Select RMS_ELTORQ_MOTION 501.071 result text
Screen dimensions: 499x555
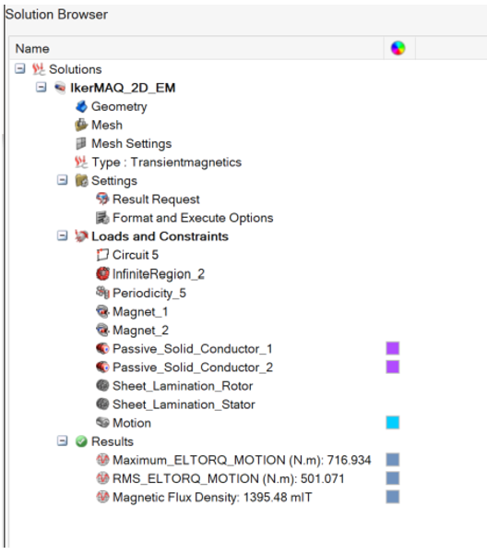tap(229, 478)
